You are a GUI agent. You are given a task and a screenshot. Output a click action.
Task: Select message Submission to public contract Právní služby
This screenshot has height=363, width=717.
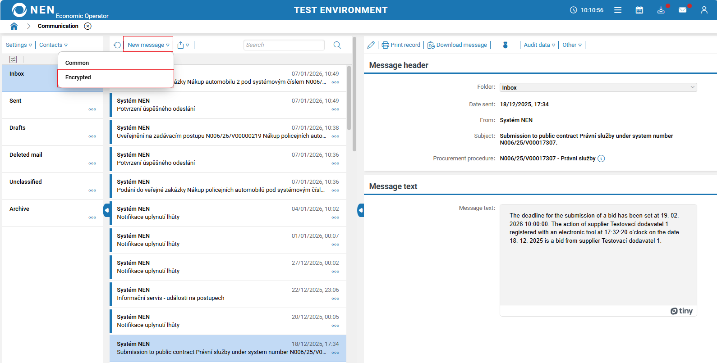(228, 348)
